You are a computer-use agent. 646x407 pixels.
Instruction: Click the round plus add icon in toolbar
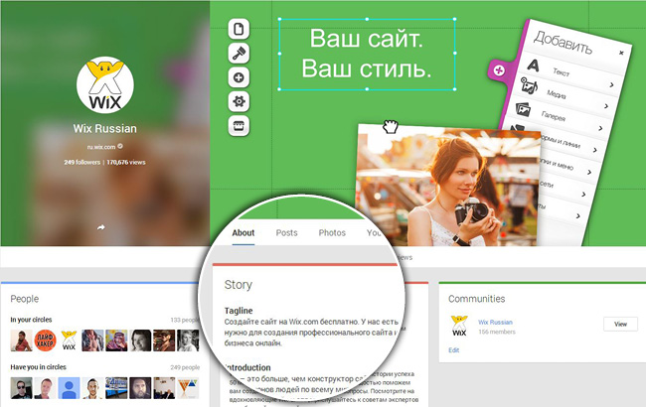[x=239, y=77]
